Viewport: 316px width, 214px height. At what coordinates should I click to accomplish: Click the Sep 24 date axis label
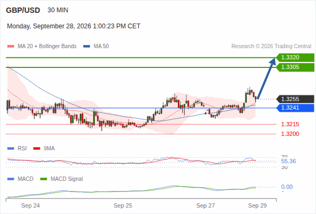pos(31,205)
